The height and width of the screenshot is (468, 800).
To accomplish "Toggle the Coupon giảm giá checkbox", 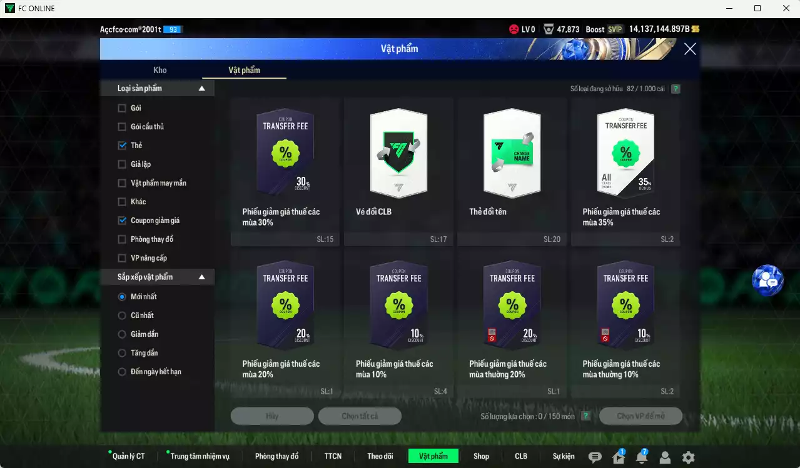I will 122,221.
